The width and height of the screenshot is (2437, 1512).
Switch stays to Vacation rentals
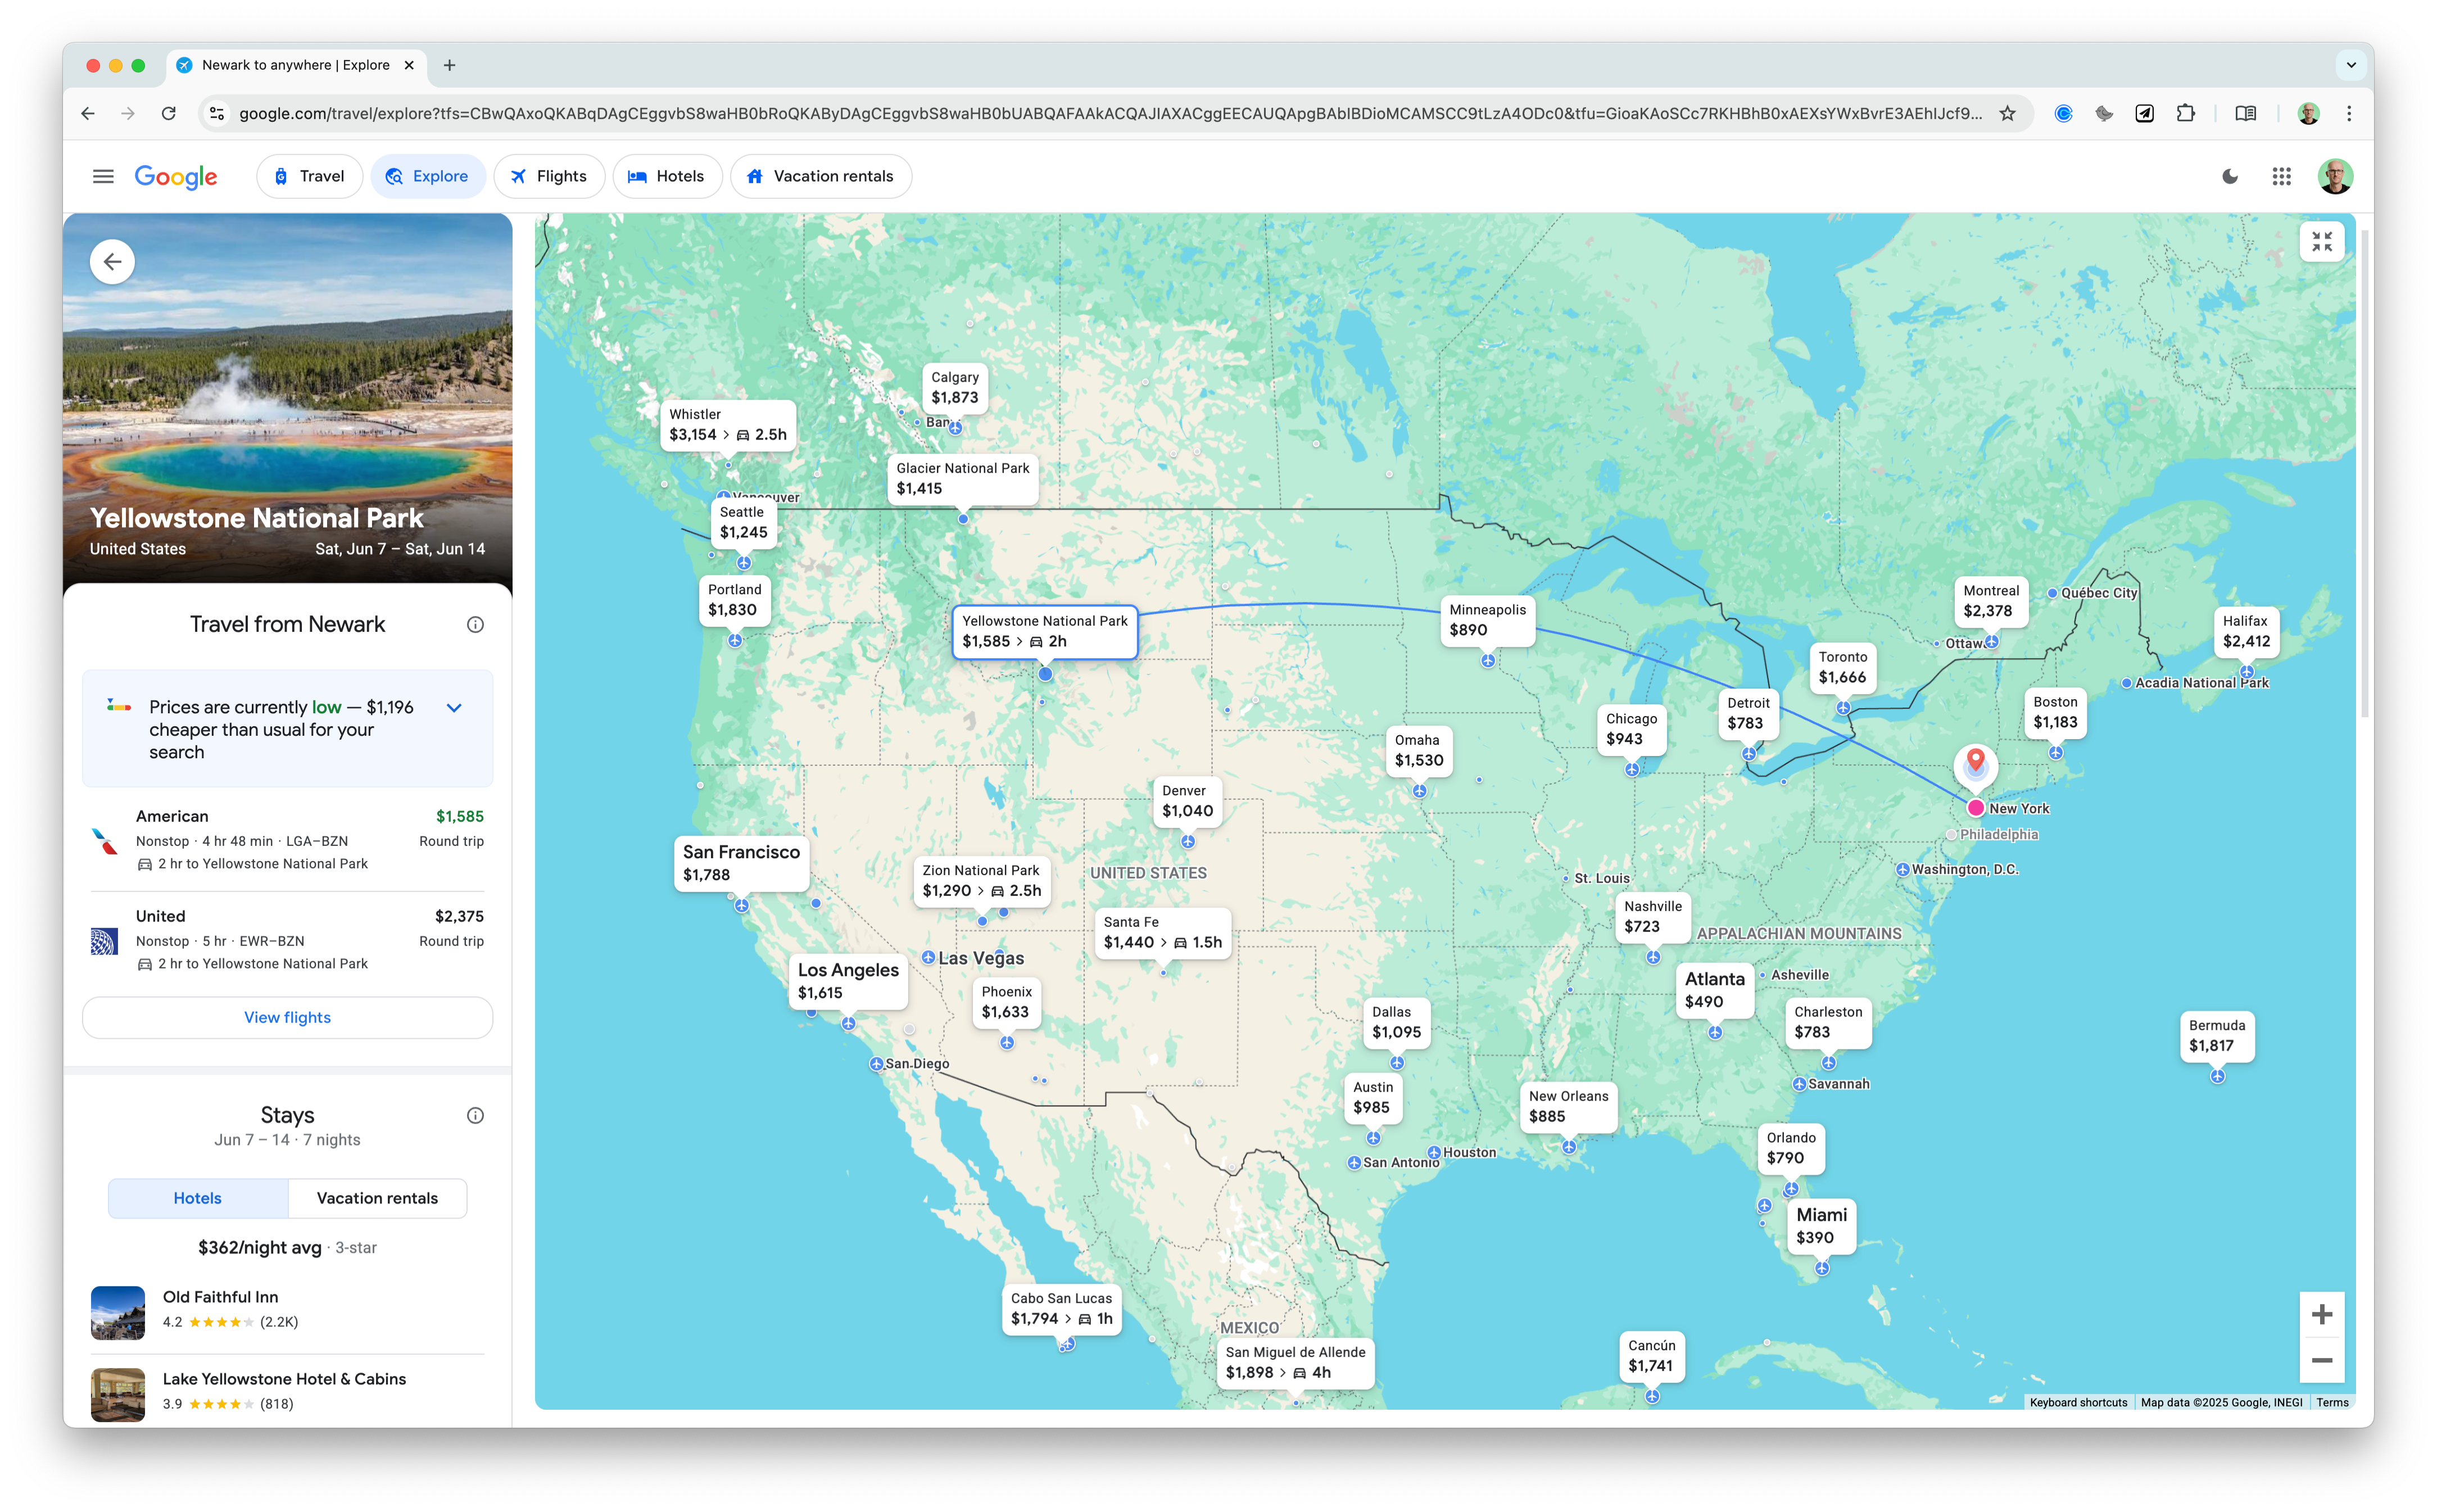click(x=377, y=1198)
